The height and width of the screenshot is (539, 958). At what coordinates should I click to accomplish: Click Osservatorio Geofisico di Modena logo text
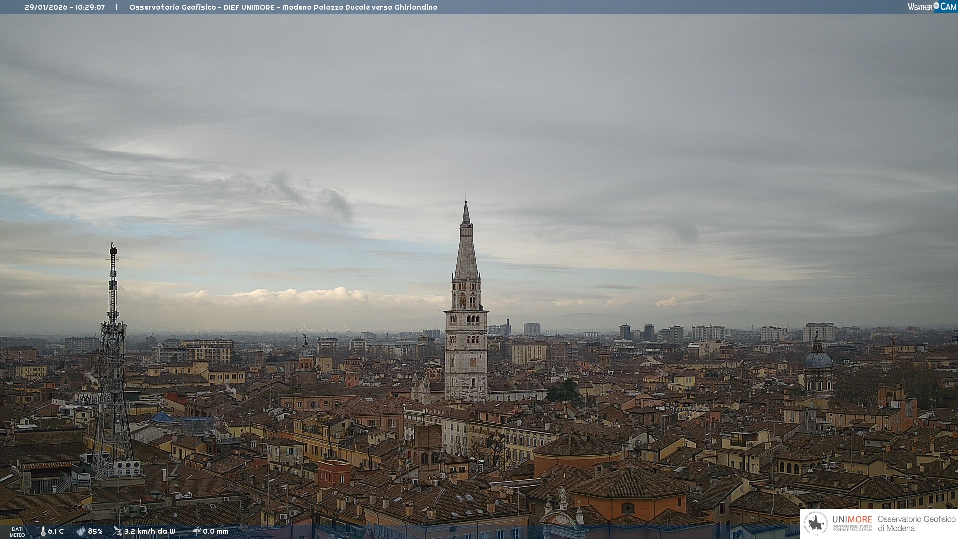pyautogui.click(x=916, y=523)
